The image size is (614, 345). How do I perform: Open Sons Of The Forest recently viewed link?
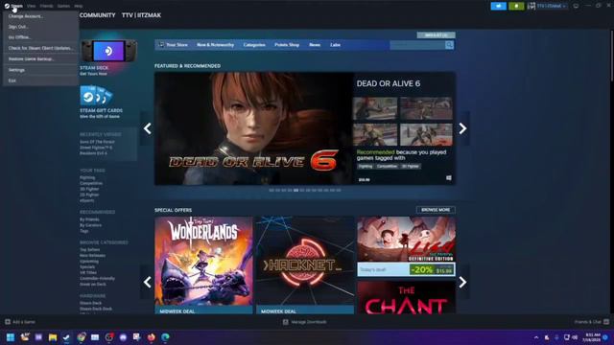[x=97, y=142]
